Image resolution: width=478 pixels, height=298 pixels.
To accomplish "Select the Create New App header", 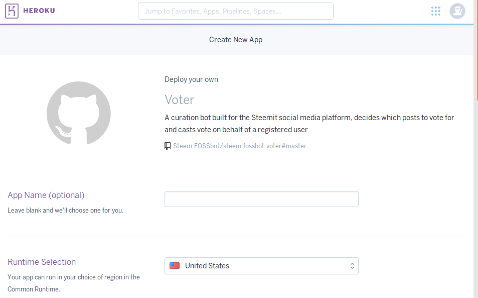I will point(236,39).
